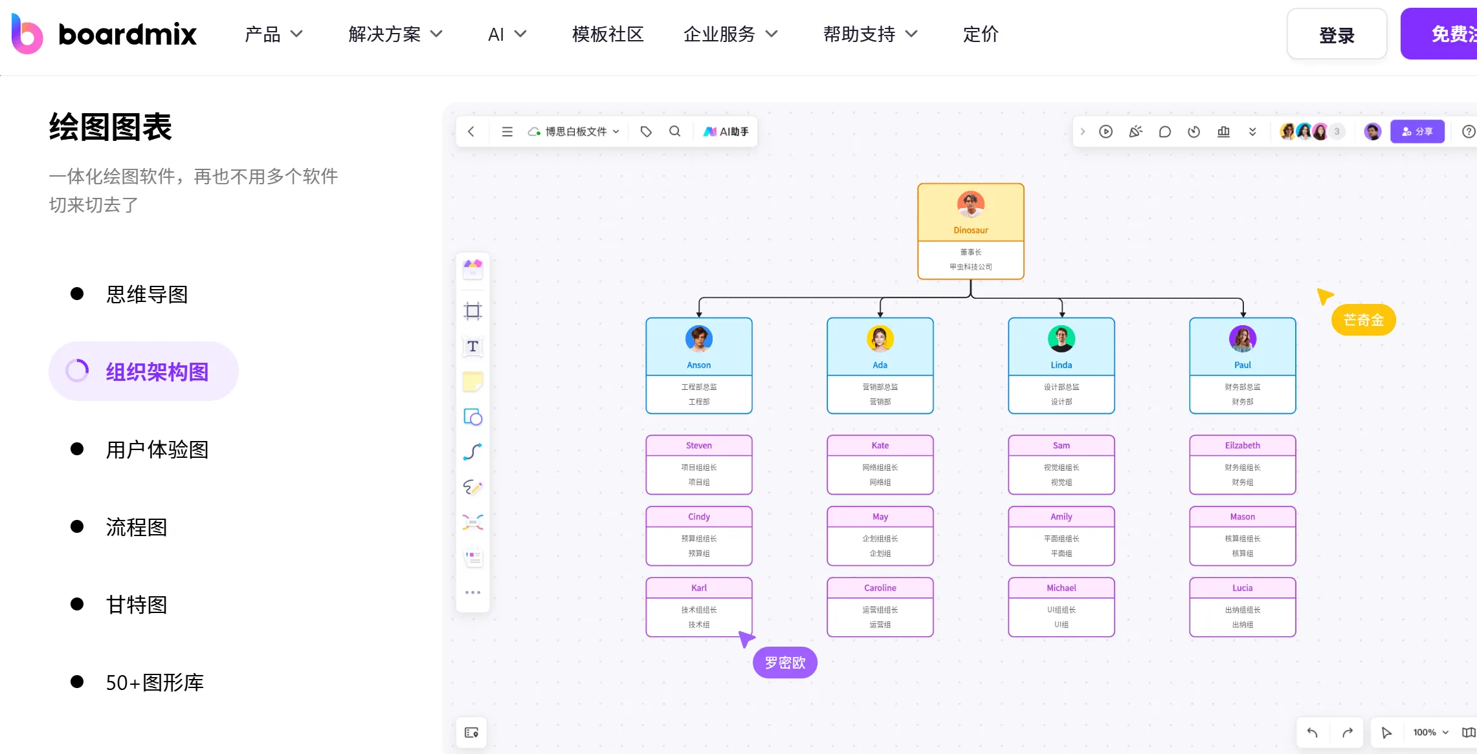Screen dimensions: 1477x754
Task: Open the AI助手 assistant
Action: pyautogui.click(x=726, y=131)
